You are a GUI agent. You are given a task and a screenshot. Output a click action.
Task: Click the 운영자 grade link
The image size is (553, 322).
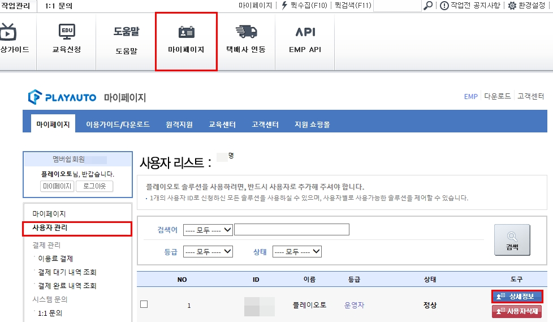click(354, 304)
